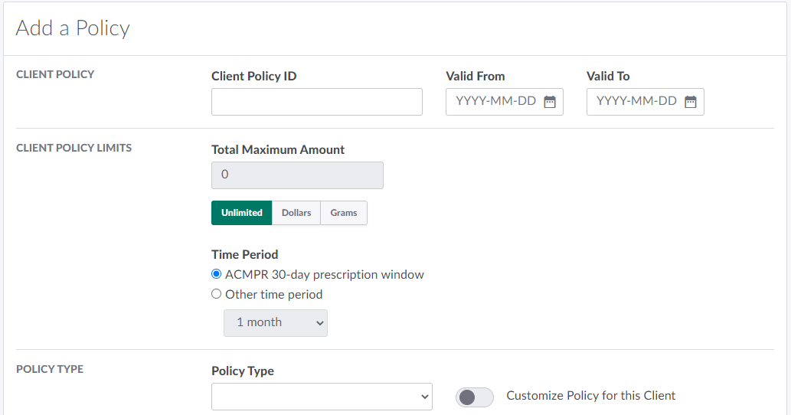The height and width of the screenshot is (415, 791).
Task: Choose the Other time period radio button
Action: (217, 294)
